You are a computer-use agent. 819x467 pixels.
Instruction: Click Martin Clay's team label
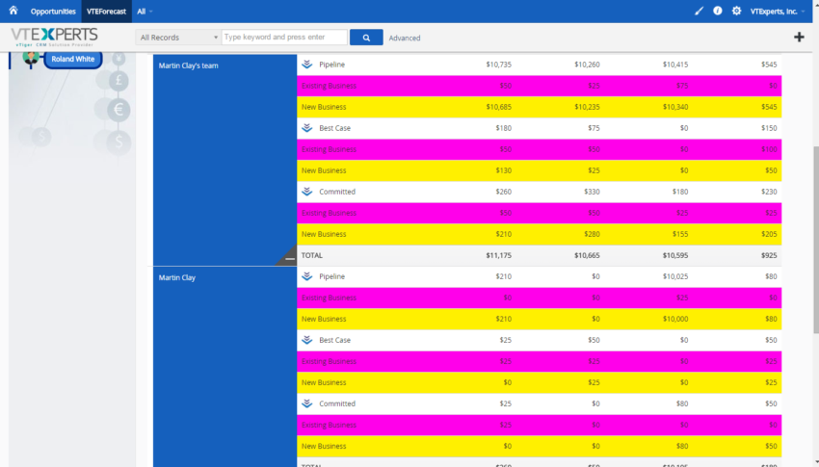tap(188, 65)
